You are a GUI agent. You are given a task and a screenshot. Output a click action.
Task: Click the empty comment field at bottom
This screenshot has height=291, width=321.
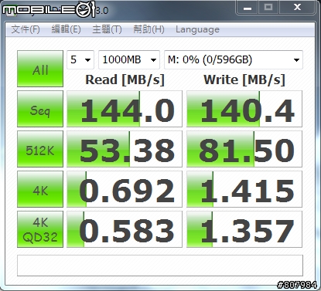(160, 266)
